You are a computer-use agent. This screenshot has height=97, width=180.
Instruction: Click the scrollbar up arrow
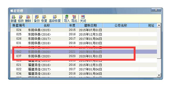[x=159, y=25]
